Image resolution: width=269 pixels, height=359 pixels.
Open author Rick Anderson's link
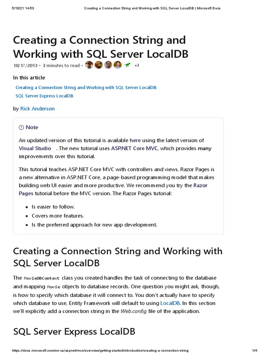click(x=37, y=109)
